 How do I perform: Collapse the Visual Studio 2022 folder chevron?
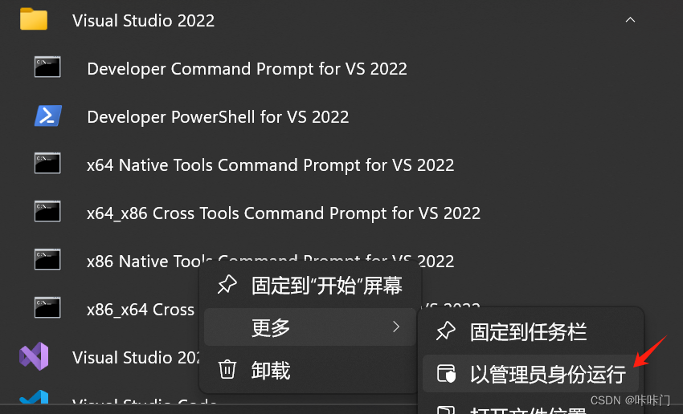(630, 19)
